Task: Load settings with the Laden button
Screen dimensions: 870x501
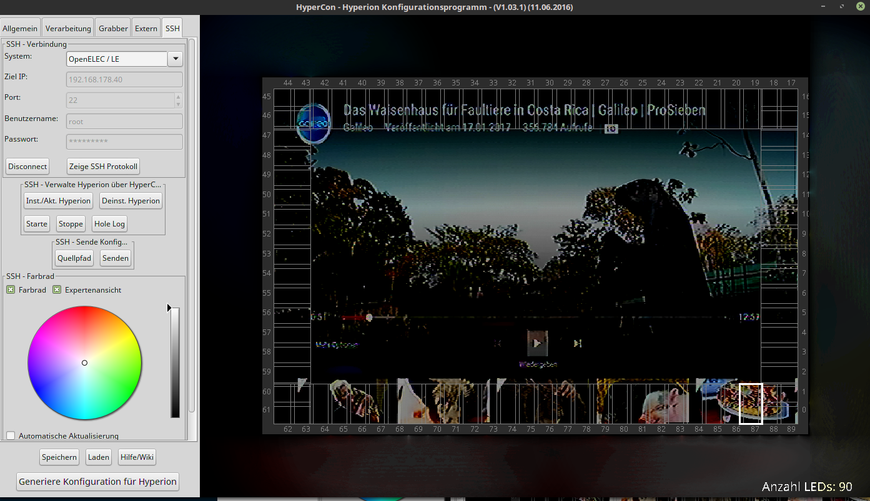Action: [x=99, y=457]
